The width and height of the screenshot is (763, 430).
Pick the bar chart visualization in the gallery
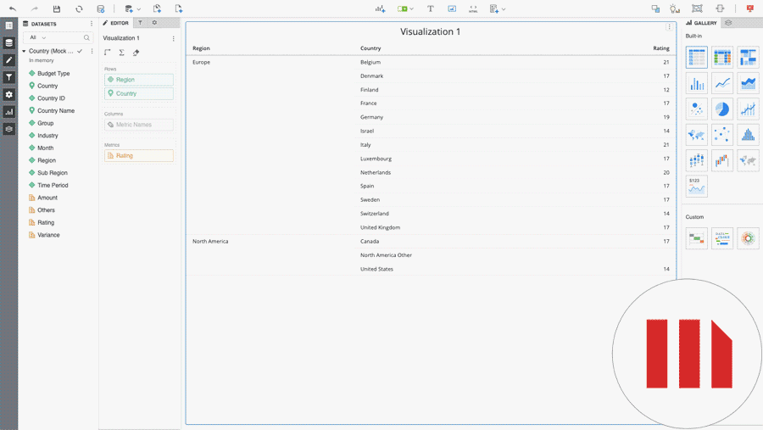point(696,83)
